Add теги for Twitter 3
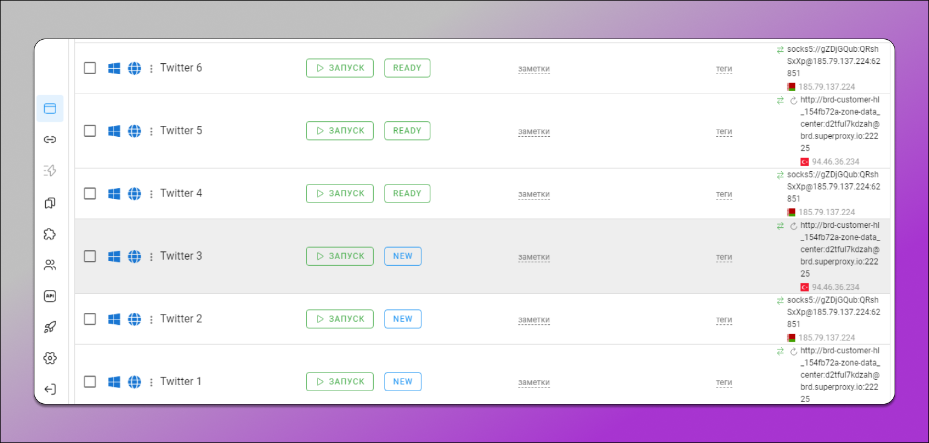Viewport: 929px width, 443px height. [724, 257]
